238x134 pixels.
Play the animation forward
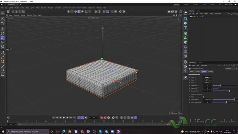point(64,118)
